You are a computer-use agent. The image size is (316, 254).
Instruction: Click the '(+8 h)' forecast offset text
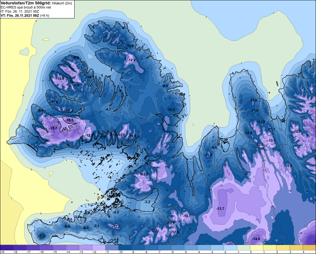(x=45, y=15)
